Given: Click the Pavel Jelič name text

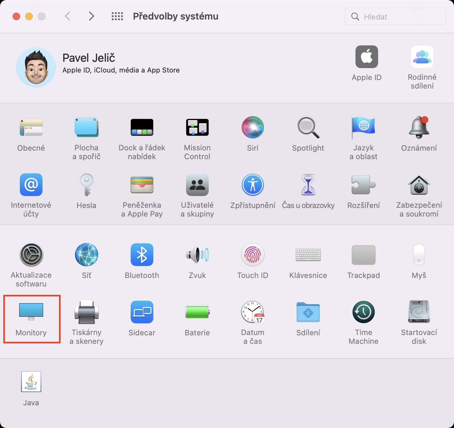Looking at the screenshot, I should coord(89,58).
